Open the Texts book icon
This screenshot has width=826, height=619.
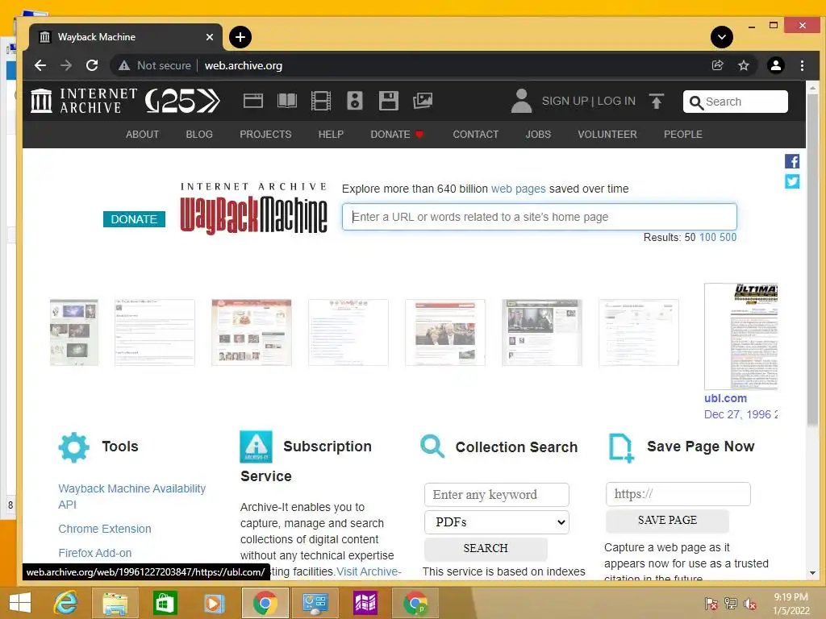(287, 101)
